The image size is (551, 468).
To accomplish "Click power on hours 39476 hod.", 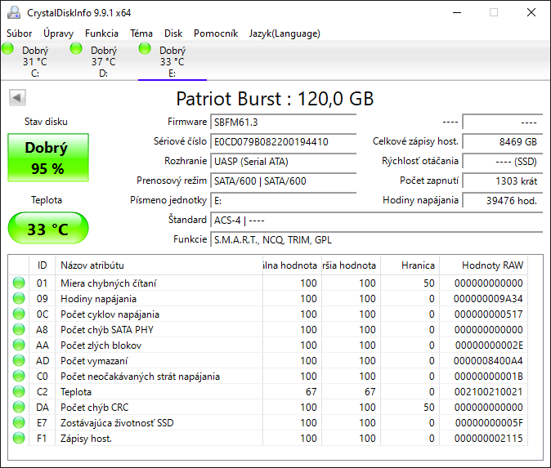I will tap(503, 201).
